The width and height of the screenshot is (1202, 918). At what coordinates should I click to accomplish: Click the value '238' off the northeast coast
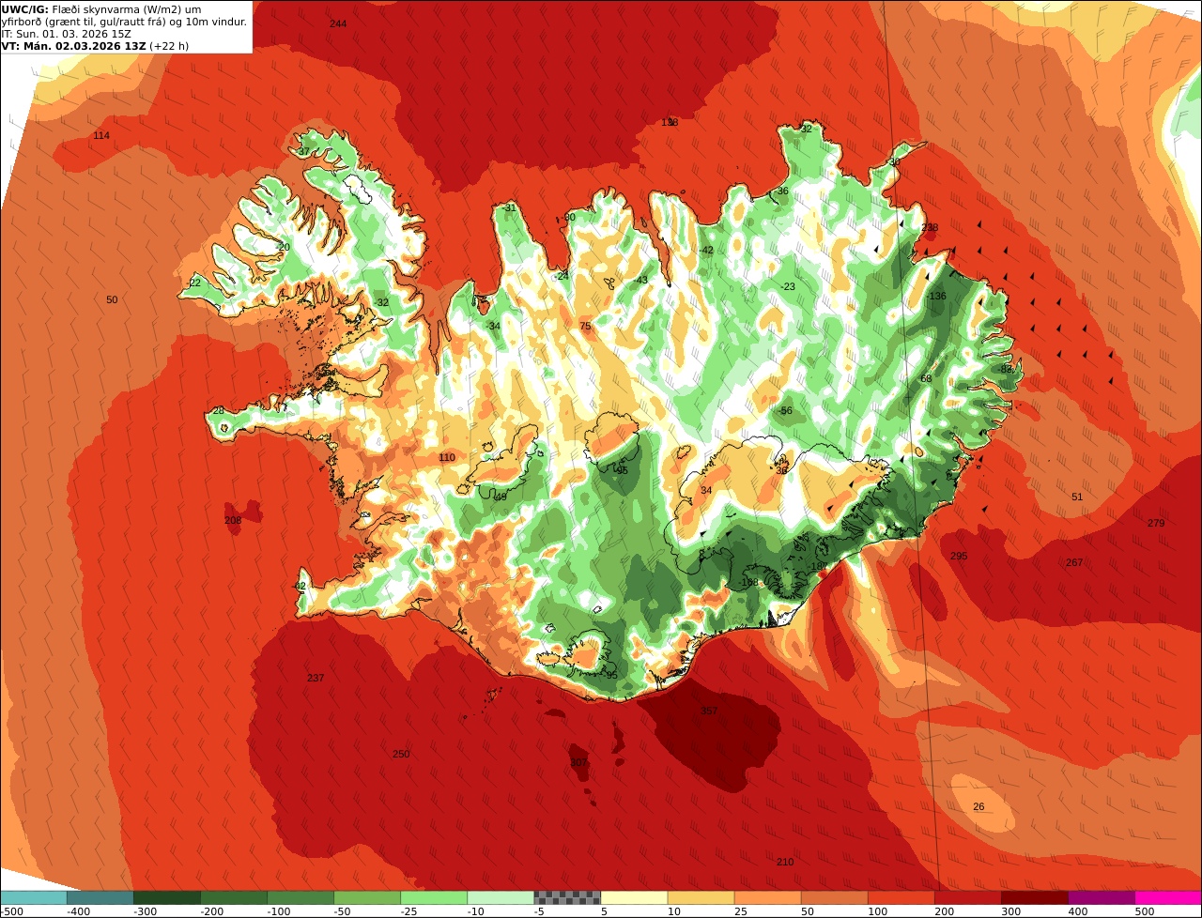[930, 228]
